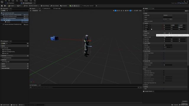Click the Lit view mode button in viewport

[x=40, y=11]
